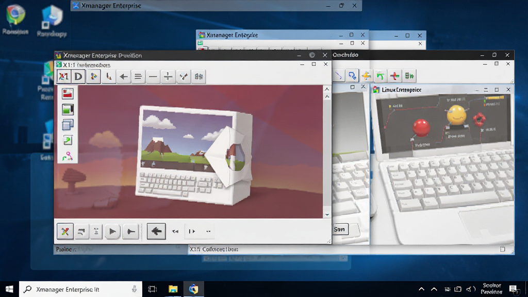528x297 pixels.
Task: Open Task View on the taskbar
Action: point(153,289)
